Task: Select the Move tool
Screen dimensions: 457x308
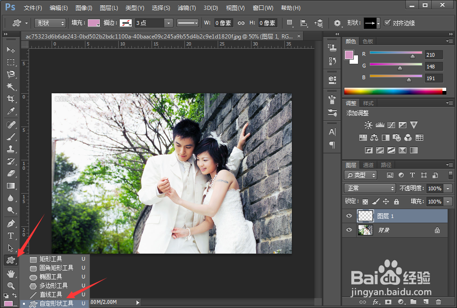Action: click(x=11, y=50)
